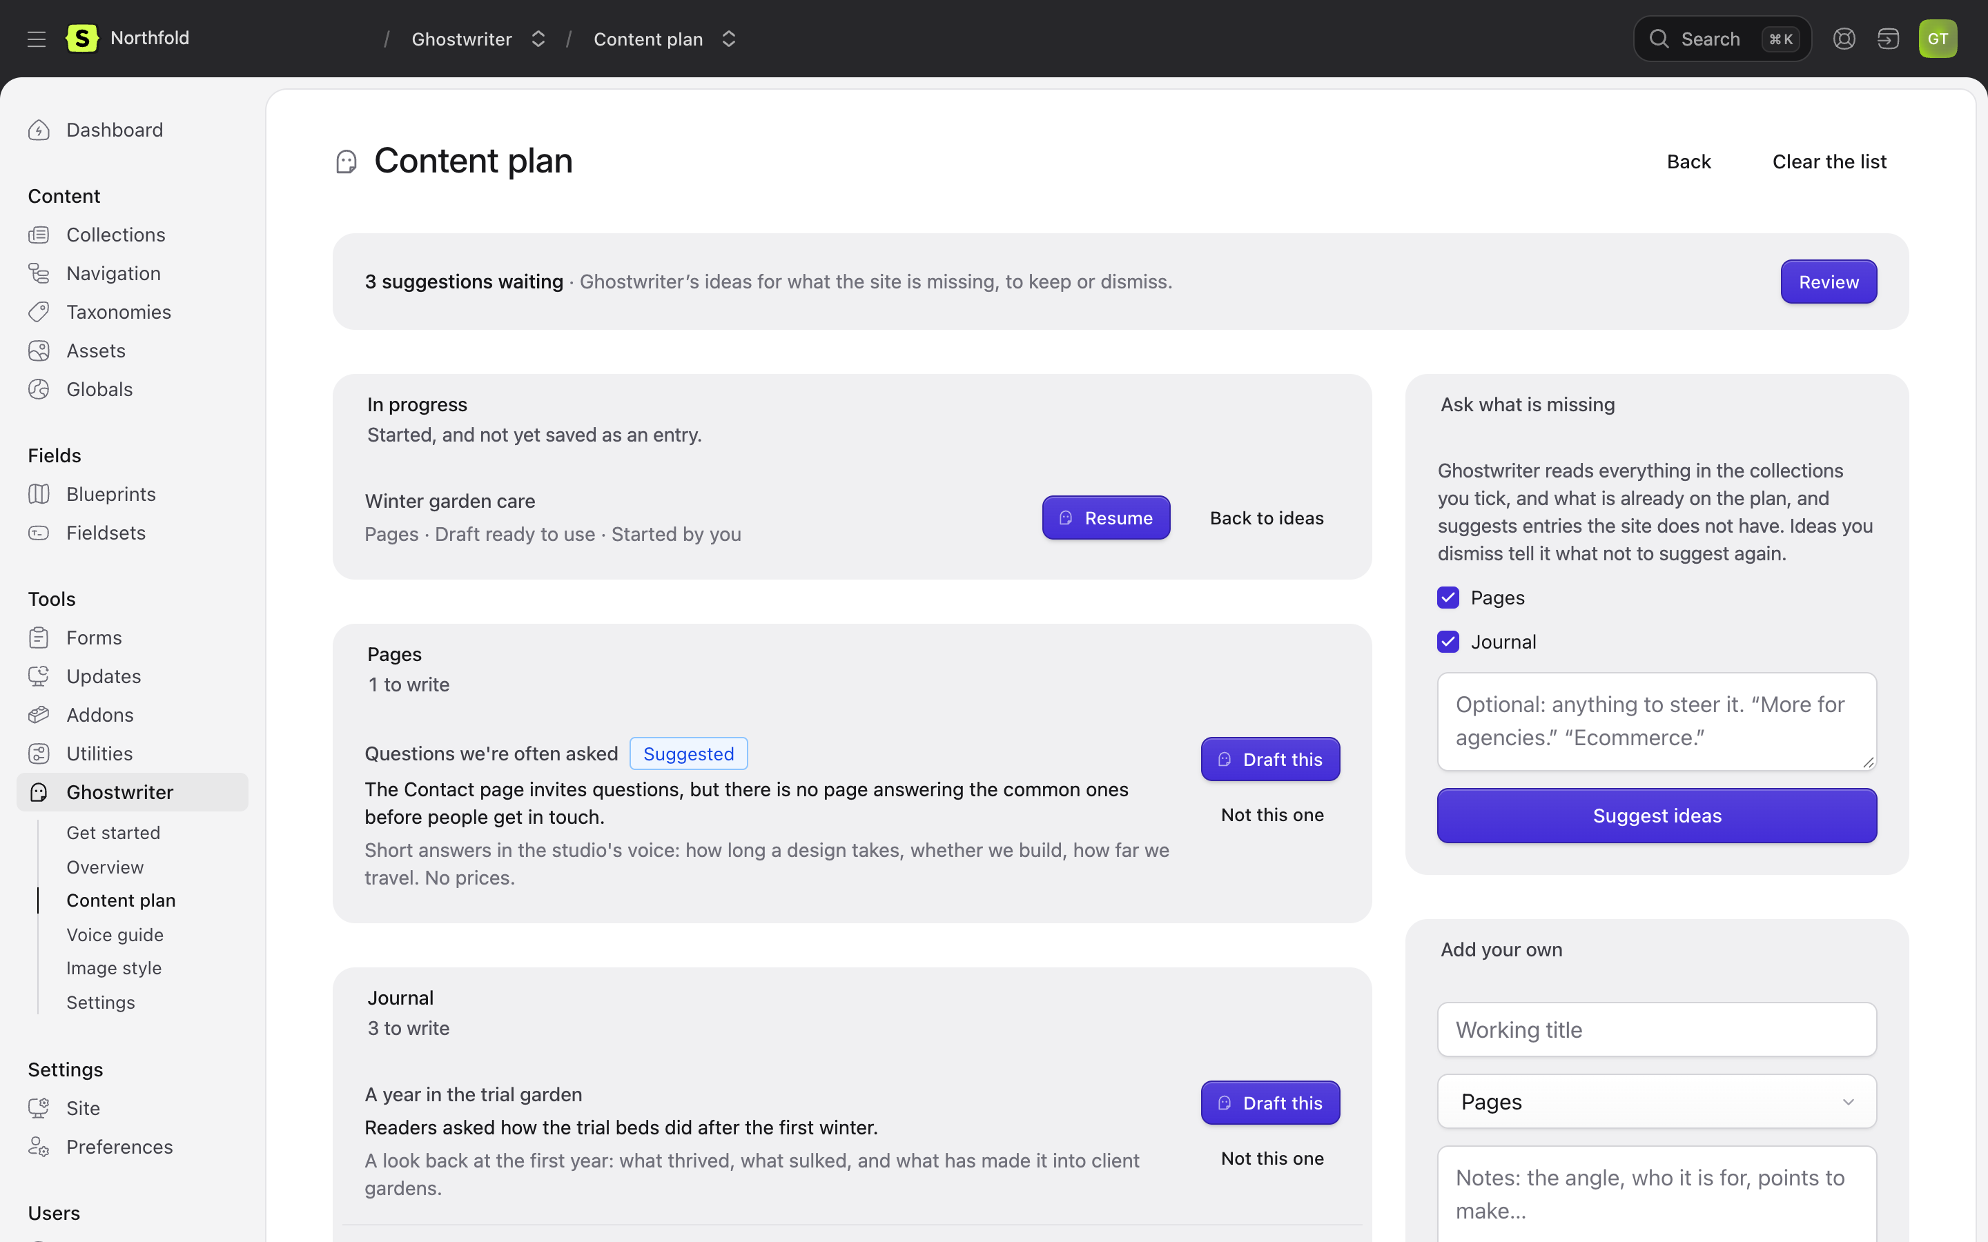Viewport: 1988px width, 1242px height.
Task: Open the Image style subpage
Action: tap(114, 967)
